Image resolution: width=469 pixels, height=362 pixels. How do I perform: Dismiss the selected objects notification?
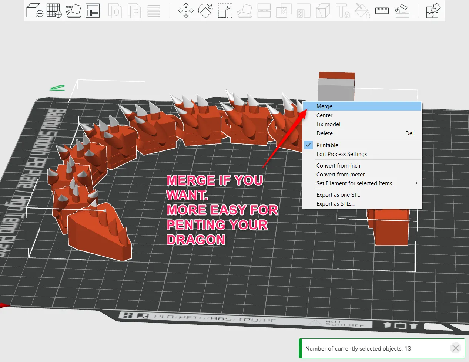coord(455,348)
